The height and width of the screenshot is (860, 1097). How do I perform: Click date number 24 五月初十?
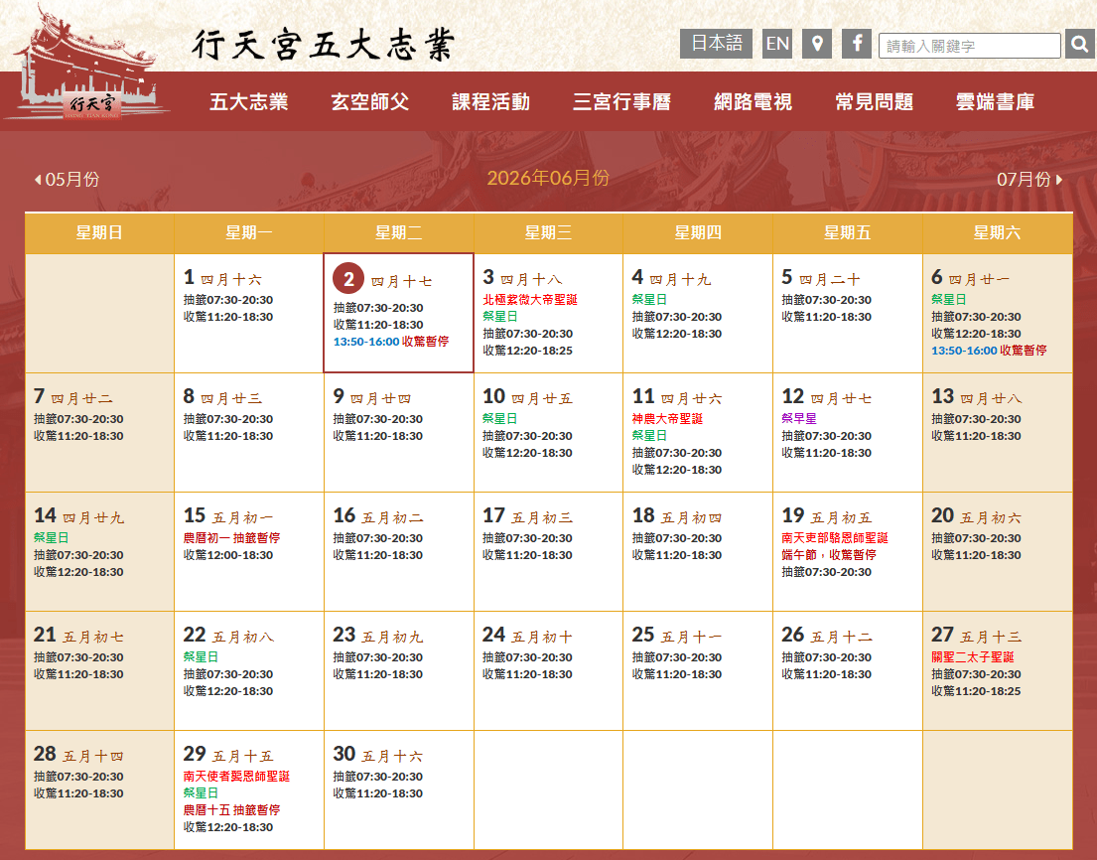click(x=527, y=636)
